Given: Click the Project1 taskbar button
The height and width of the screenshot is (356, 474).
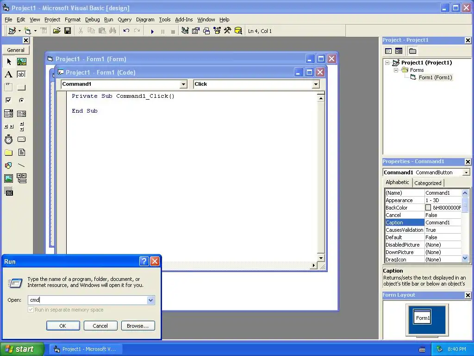Looking at the screenshot, I should click(87, 349).
